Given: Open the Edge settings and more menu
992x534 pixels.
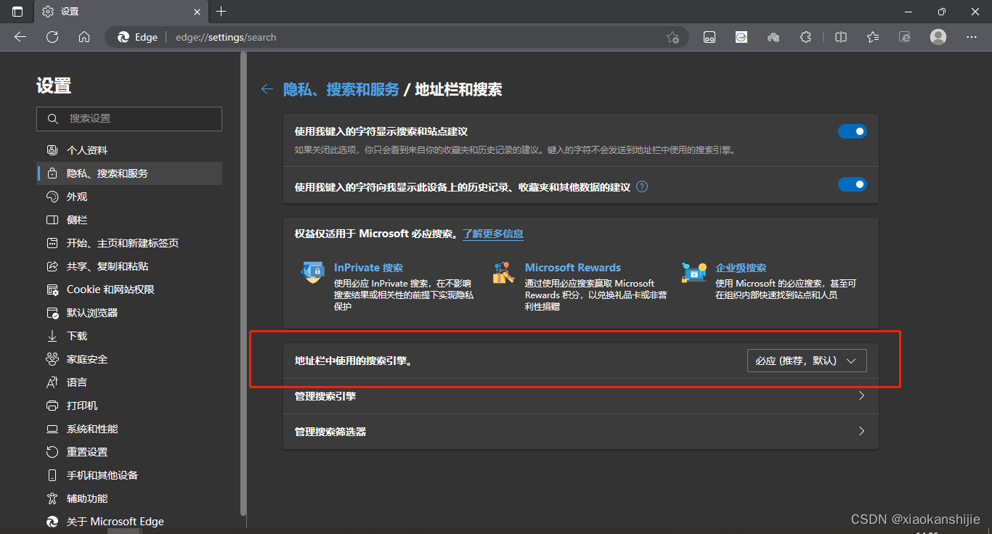Looking at the screenshot, I should (972, 37).
